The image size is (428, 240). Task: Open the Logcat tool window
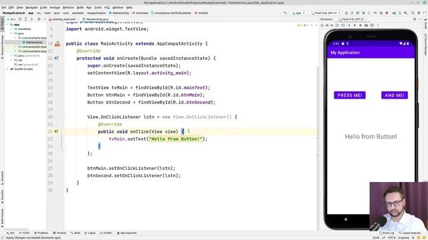coord(90,233)
